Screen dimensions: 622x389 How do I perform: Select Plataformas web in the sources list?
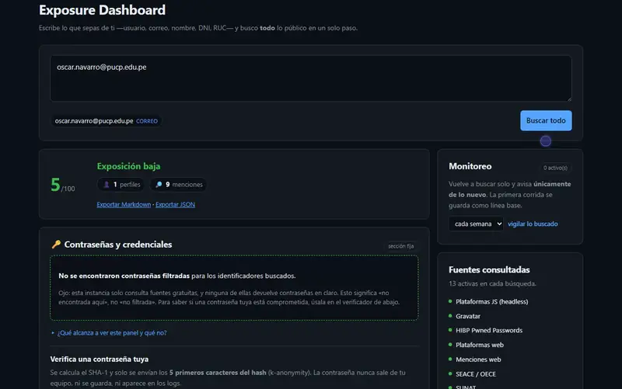click(x=480, y=345)
